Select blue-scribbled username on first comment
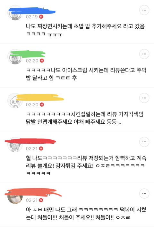The height and width of the screenshot is (228, 154). pyautogui.click(x=32, y=11)
